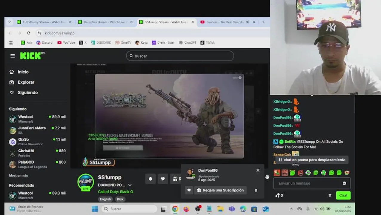Viewport: 381px width, 215px height.
Task: Open recommended Westcol channel
Action: click(37, 195)
